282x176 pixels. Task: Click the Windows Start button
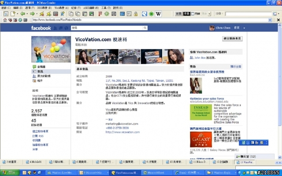[10, 172]
